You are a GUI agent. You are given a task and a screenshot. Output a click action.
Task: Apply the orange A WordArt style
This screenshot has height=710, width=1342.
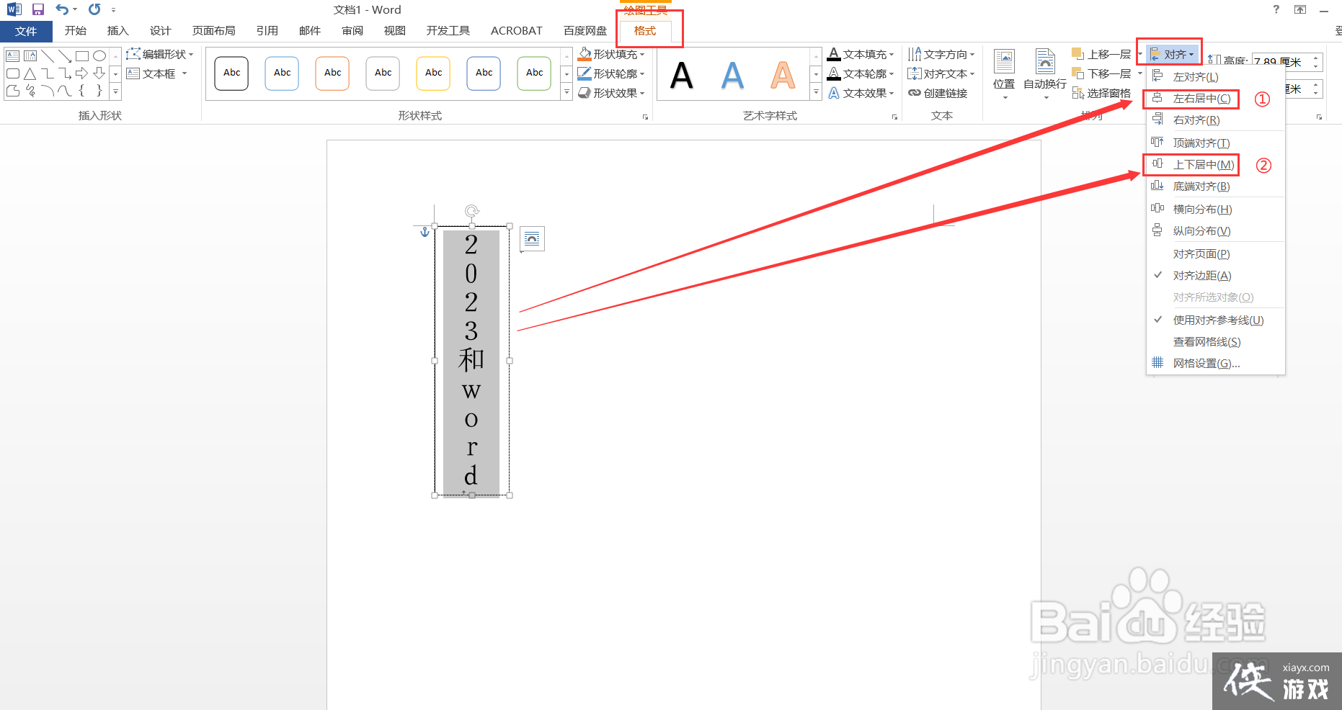click(x=783, y=75)
